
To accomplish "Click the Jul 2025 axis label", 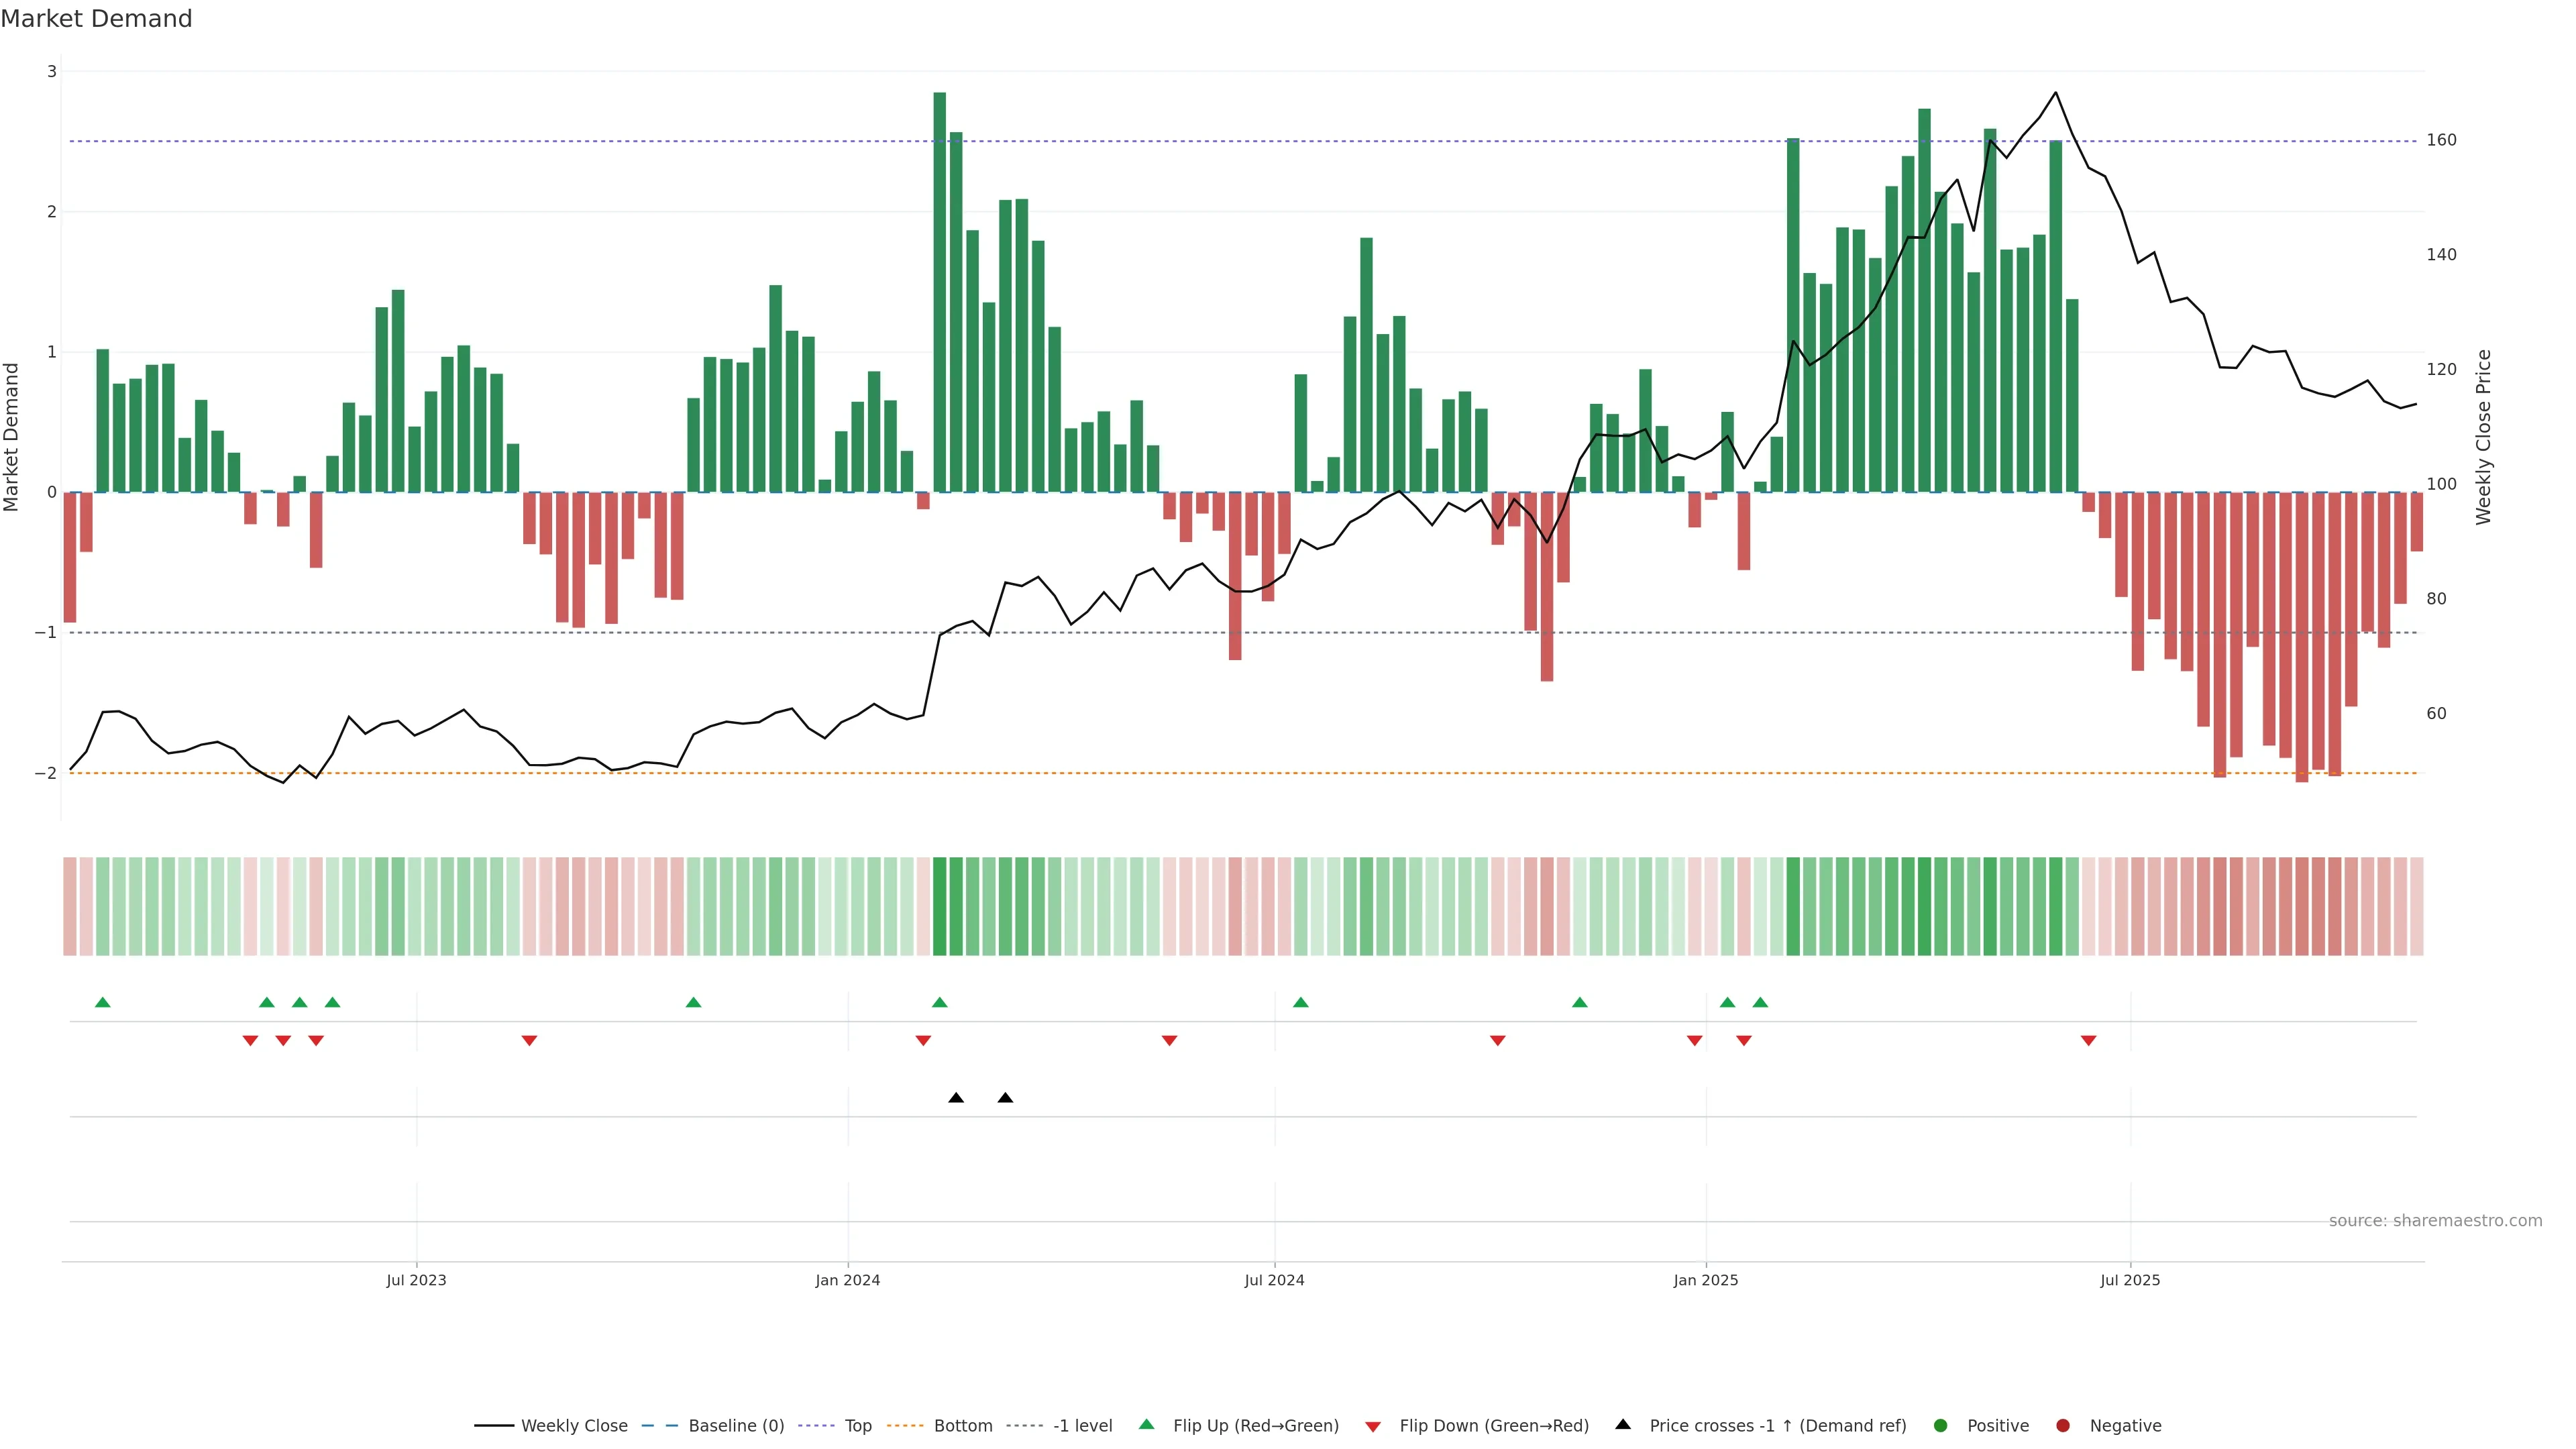I will [2130, 1280].
